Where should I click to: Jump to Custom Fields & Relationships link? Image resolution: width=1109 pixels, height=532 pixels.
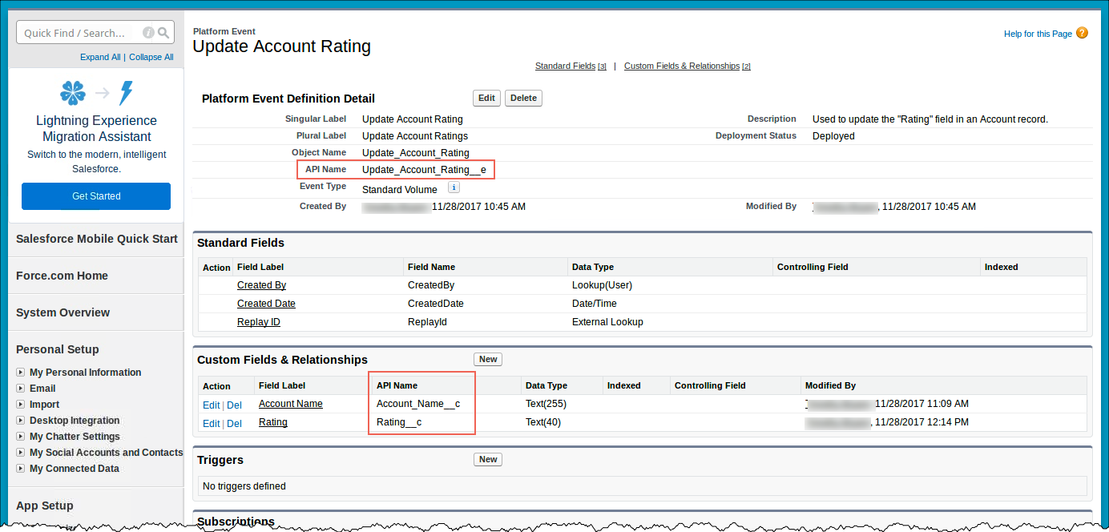point(682,66)
